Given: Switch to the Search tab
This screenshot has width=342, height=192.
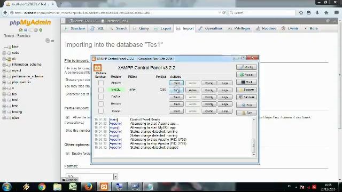Looking at the screenshot, I should point(119,28).
